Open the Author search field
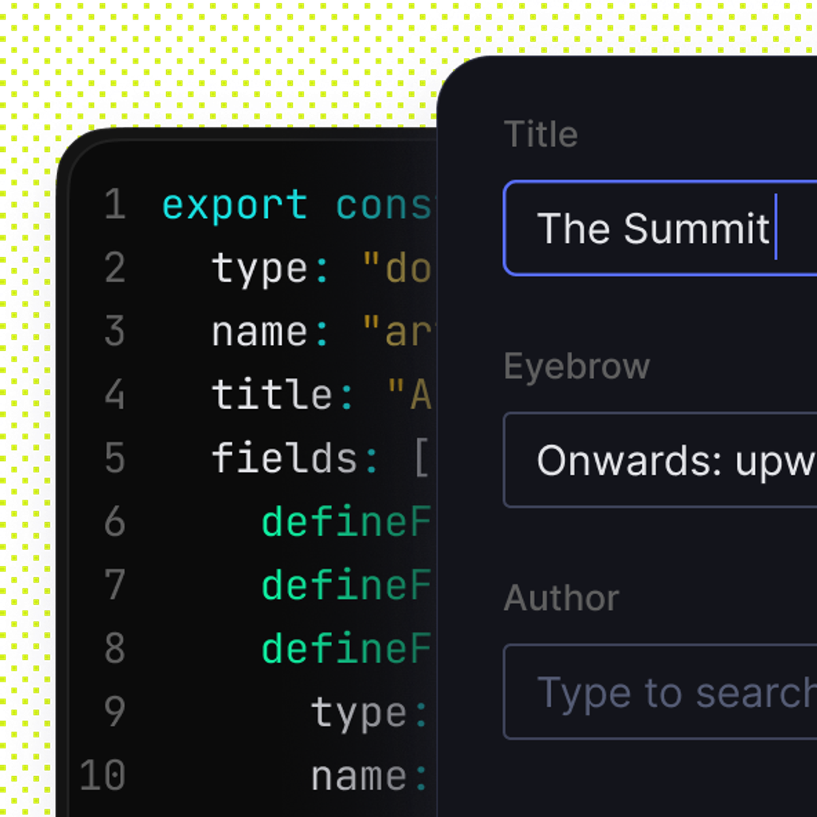The height and width of the screenshot is (817, 817). (660, 692)
